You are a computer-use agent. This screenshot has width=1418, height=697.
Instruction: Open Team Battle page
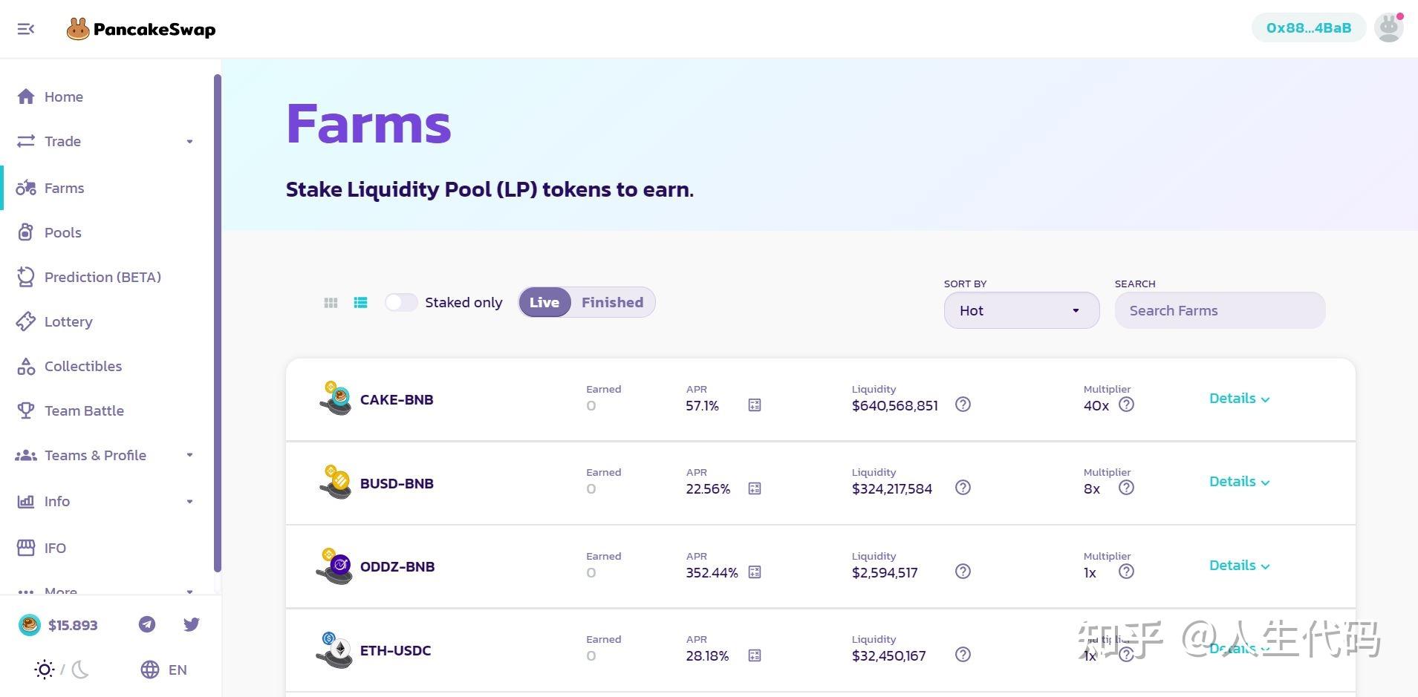point(84,410)
